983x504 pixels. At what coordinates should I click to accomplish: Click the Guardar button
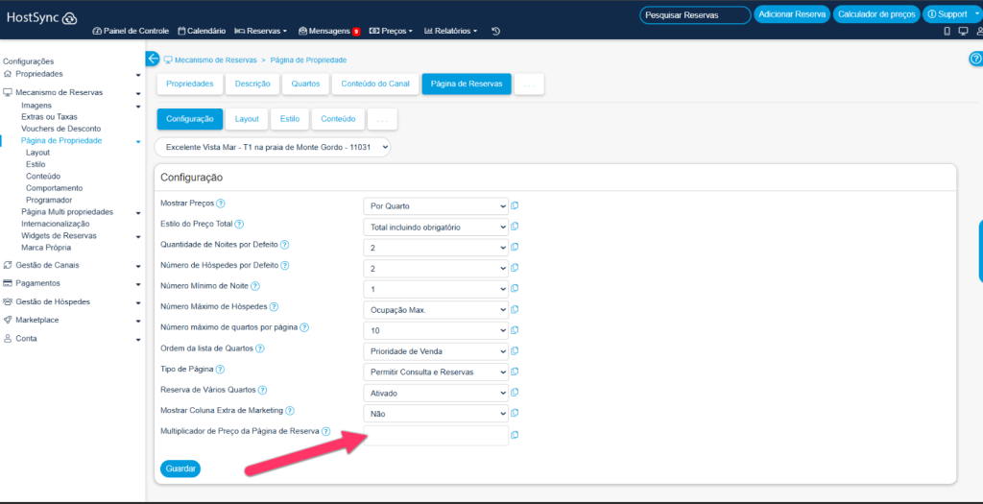(180, 468)
